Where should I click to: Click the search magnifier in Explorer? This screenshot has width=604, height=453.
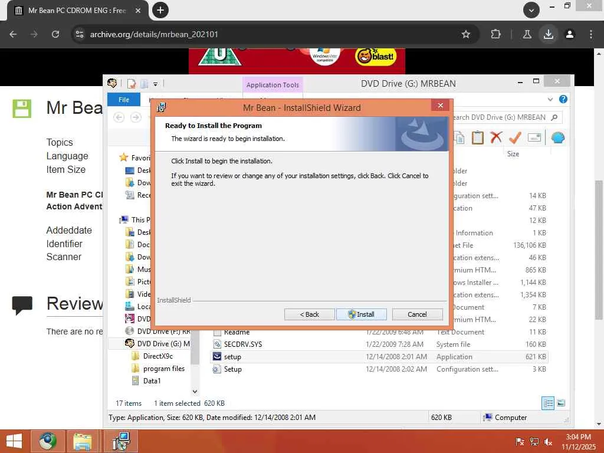click(x=554, y=117)
